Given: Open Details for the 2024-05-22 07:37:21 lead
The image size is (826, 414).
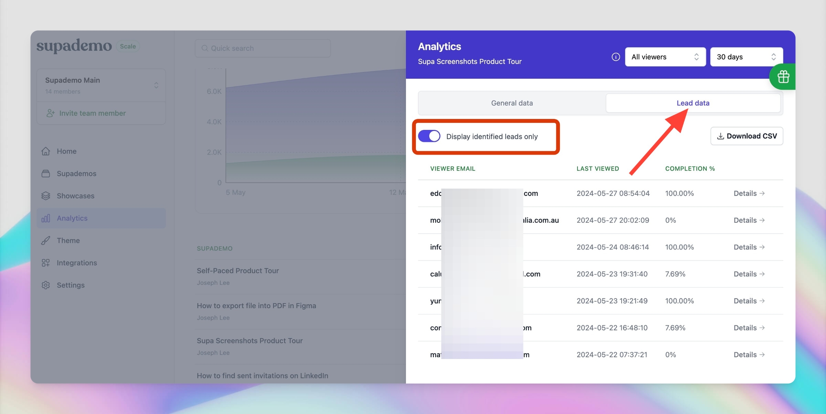Looking at the screenshot, I should click(749, 355).
